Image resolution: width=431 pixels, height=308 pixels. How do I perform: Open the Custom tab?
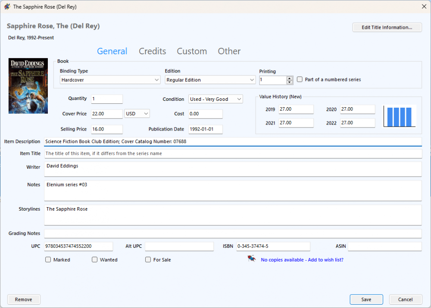point(192,51)
